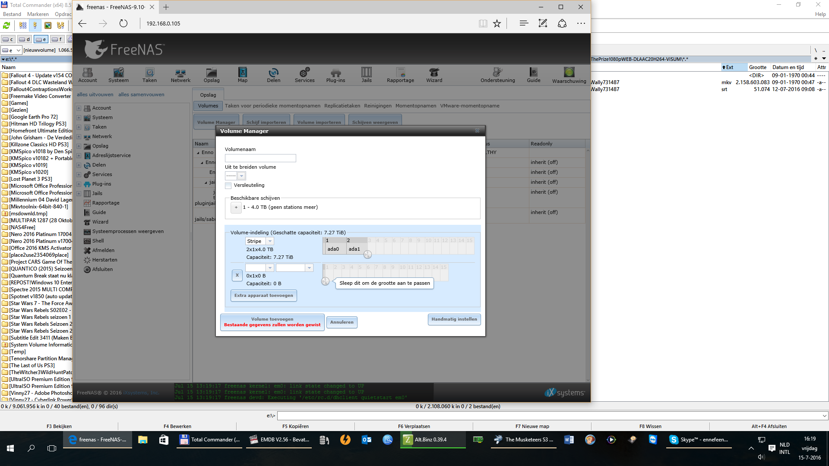This screenshot has width=829, height=466.
Task: Open the Delen toolbar icon
Action: pos(274,75)
